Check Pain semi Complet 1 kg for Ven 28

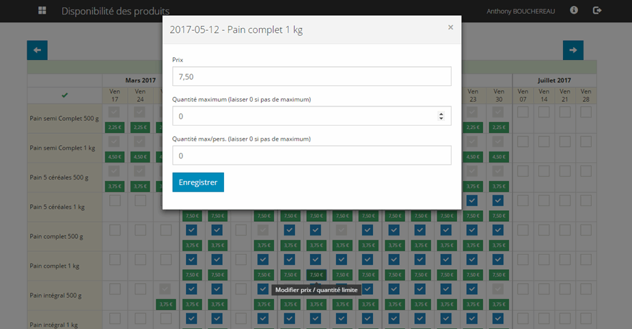[x=586, y=141]
